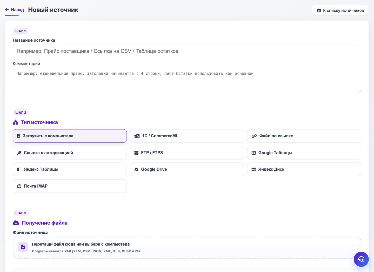The image size is (374, 272).
Task: Click the disk icon of Яндекс Диск
Action: click(254, 169)
